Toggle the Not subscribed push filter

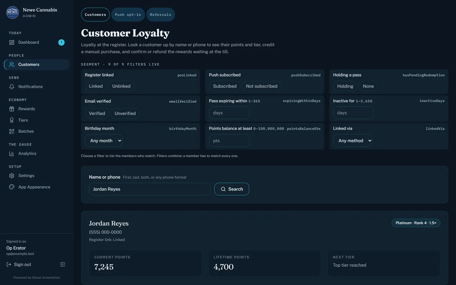coord(262,86)
